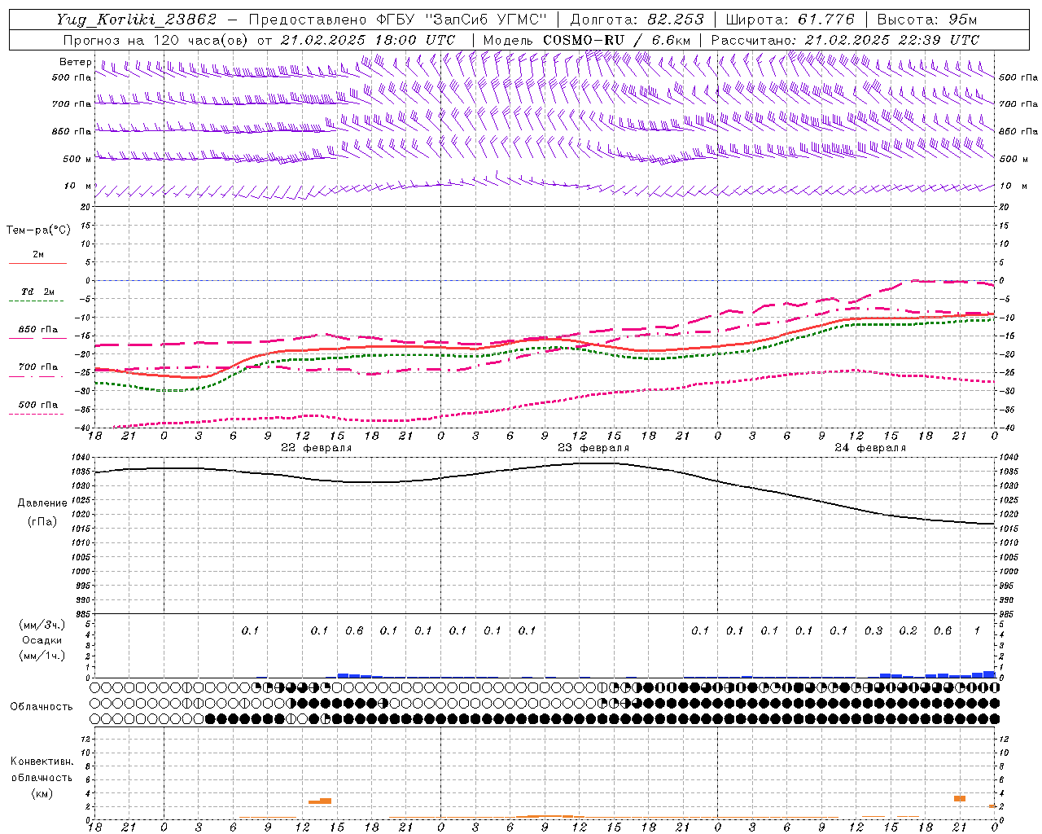Viewport: 1042px width, 834px height.
Task: Click the orange convective bar on 22 февраля afternoon
Action: [320, 801]
